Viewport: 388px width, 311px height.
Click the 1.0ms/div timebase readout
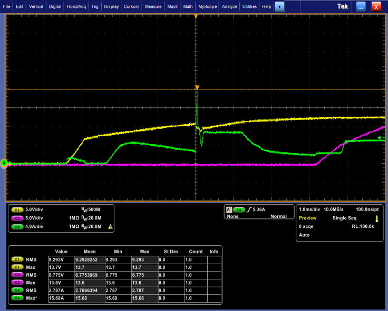pos(309,209)
